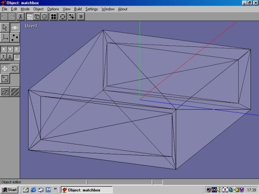Image resolution: width=259 pixels, height=194 pixels.
Task: Toggle the Y axis constraint
Action: 10,49
